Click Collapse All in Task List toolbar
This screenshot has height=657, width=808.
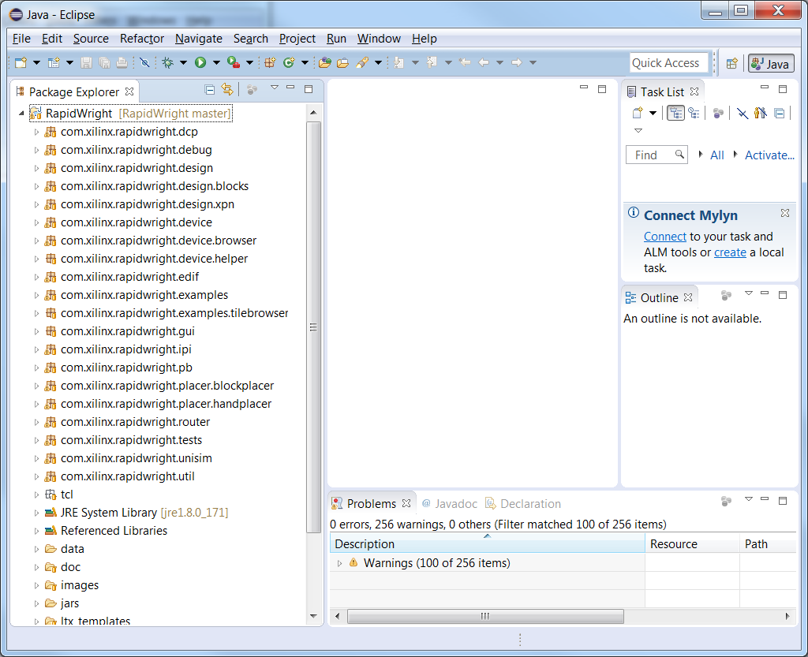780,113
